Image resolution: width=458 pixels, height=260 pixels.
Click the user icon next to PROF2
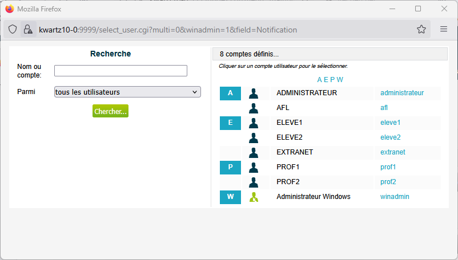pyautogui.click(x=254, y=182)
